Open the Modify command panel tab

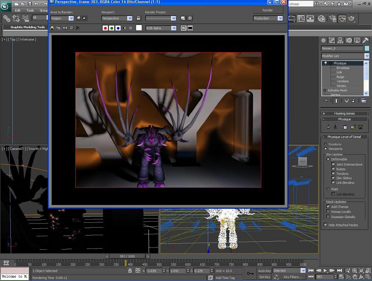(332, 40)
